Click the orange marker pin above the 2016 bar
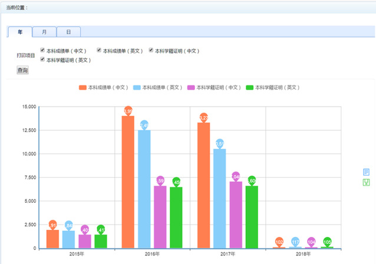The width and height of the screenshot is (376, 264). (128, 111)
